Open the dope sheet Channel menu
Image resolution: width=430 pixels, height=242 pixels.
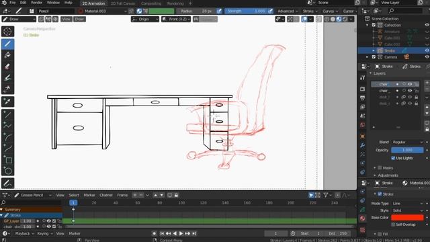pyautogui.click(x=106, y=195)
